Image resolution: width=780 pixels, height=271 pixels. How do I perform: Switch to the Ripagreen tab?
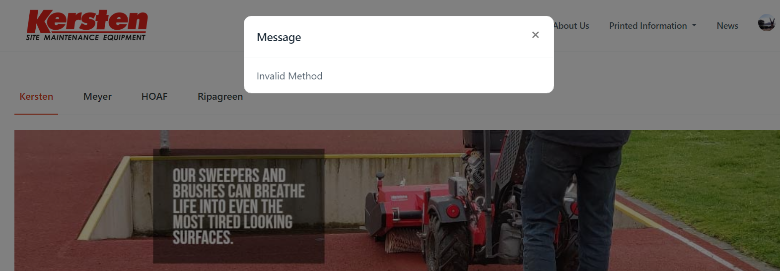(x=220, y=96)
